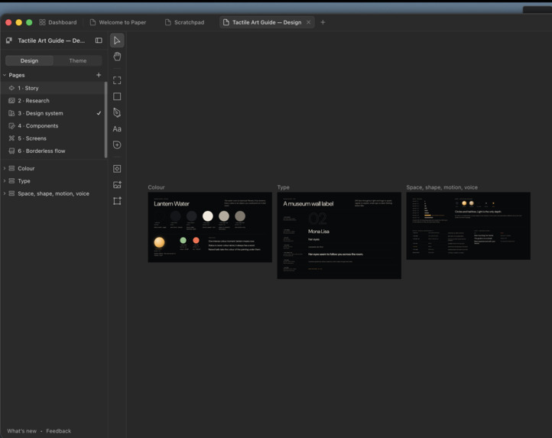This screenshot has height=438, width=552.
Task: Open page 2 · Research
Action: 53,101
